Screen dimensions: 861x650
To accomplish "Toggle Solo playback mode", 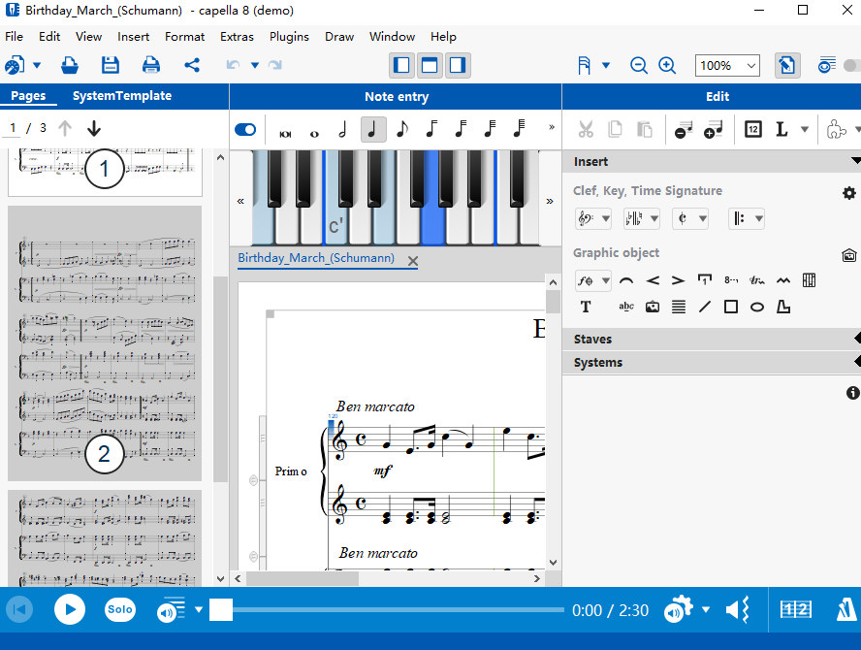I will (120, 609).
